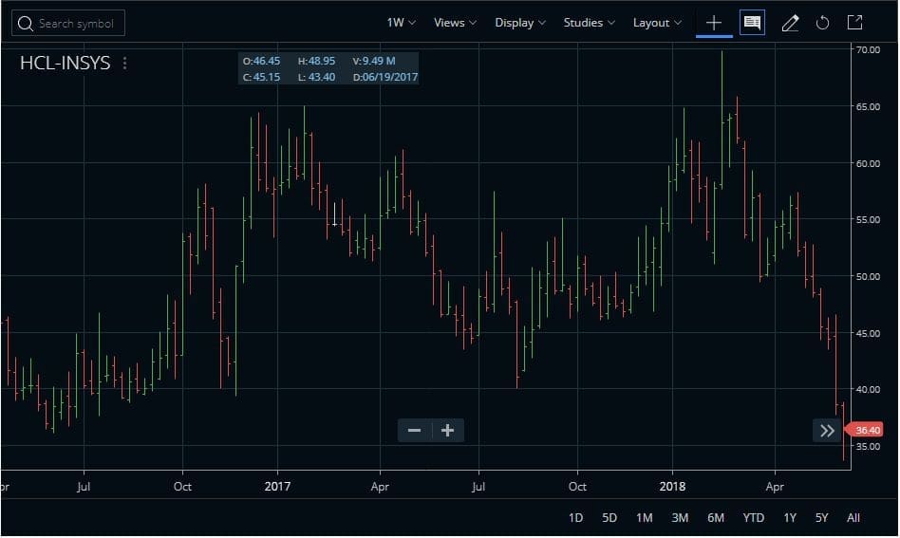Viewport: 900px width, 538px height.
Task: Click the V:9.49 M volume readout
Action: tap(374, 61)
